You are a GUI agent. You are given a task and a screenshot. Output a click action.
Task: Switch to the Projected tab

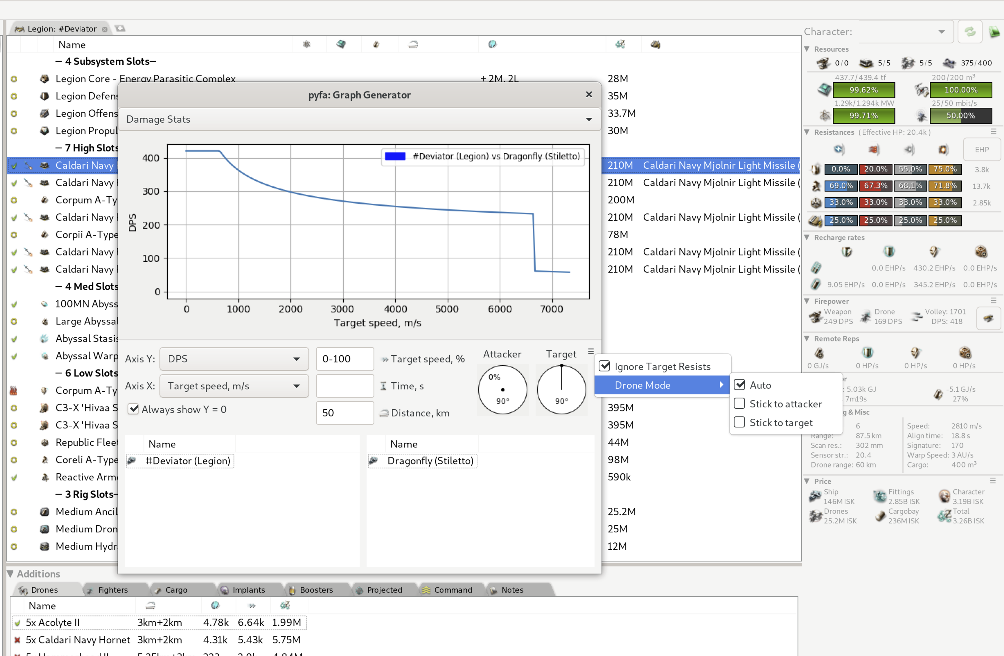(384, 590)
